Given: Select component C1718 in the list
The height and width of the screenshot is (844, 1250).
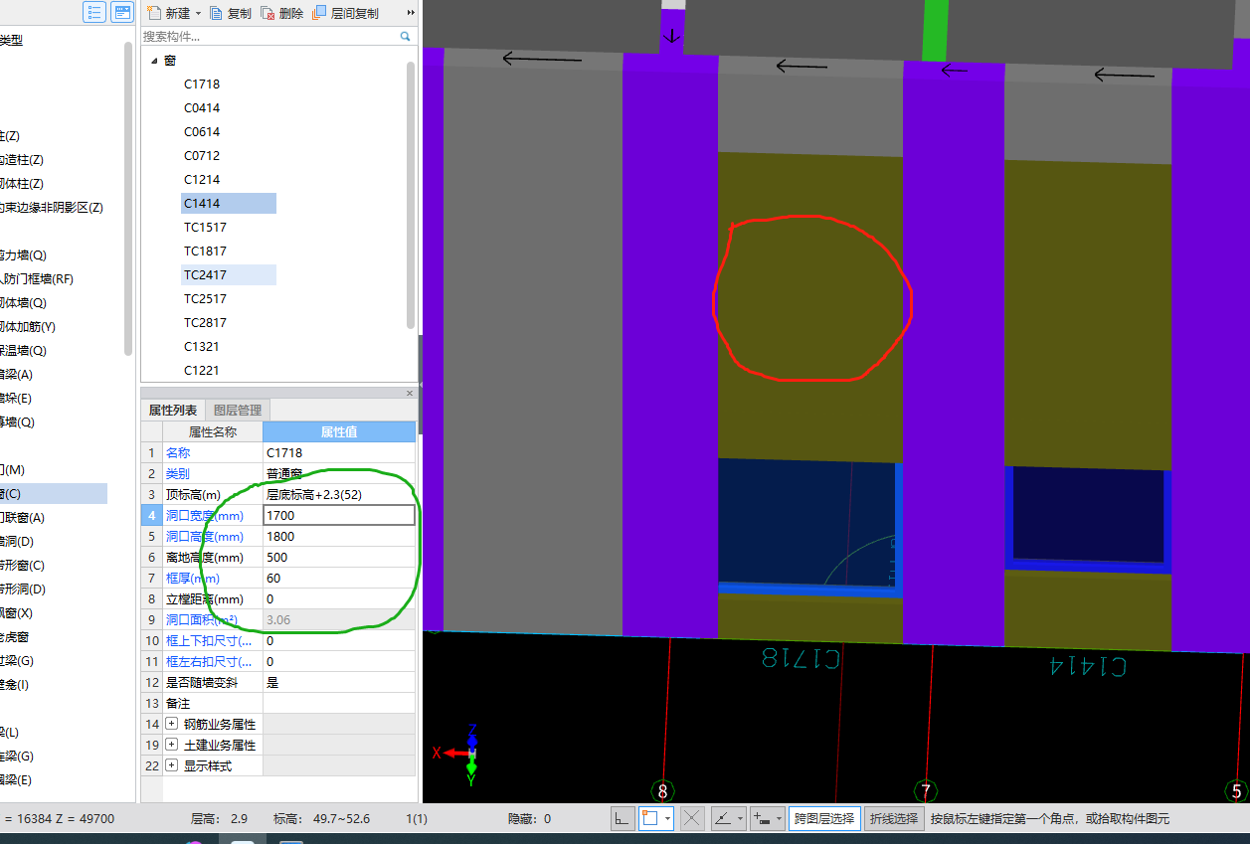Looking at the screenshot, I should click(x=202, y=84).
